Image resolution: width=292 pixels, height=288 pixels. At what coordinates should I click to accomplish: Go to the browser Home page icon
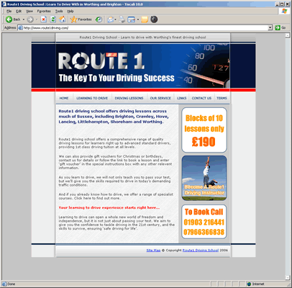point(63,19)
